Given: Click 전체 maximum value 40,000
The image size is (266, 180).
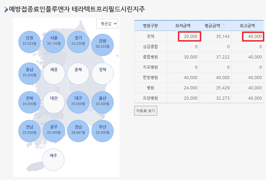Looking at the screenshot, I should click(255, 37).
